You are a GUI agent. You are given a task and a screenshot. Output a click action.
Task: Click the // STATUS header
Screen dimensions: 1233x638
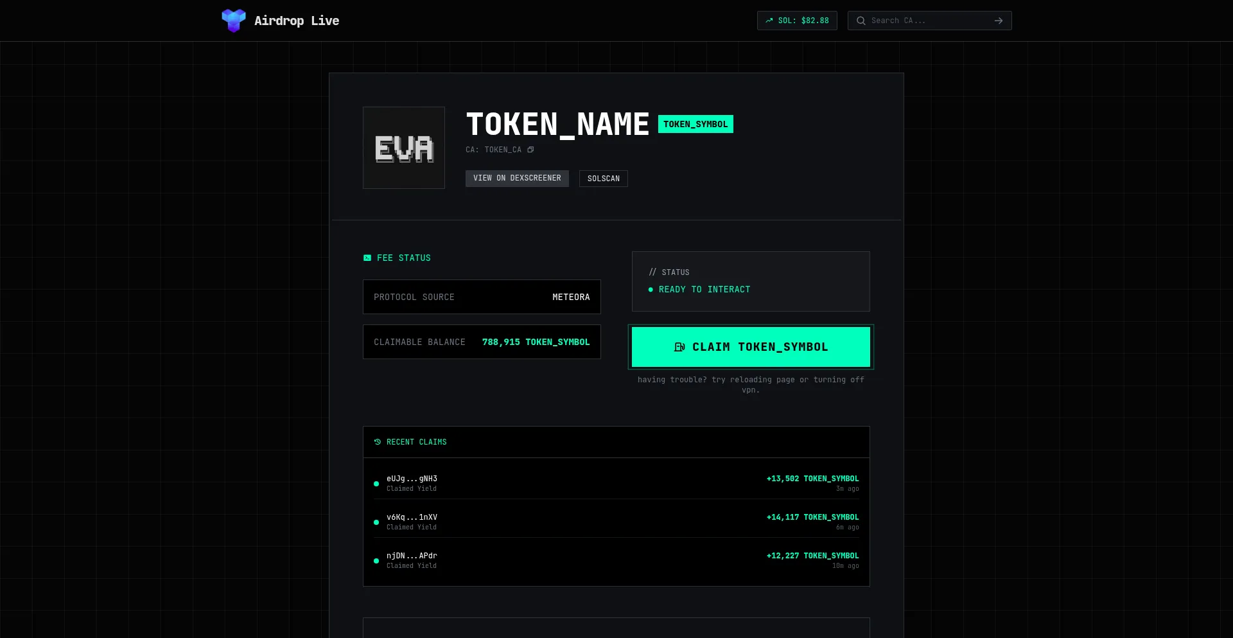(x=669, y=272)
